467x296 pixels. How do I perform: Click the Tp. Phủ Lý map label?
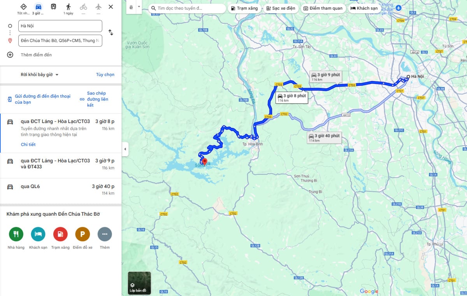434,244
